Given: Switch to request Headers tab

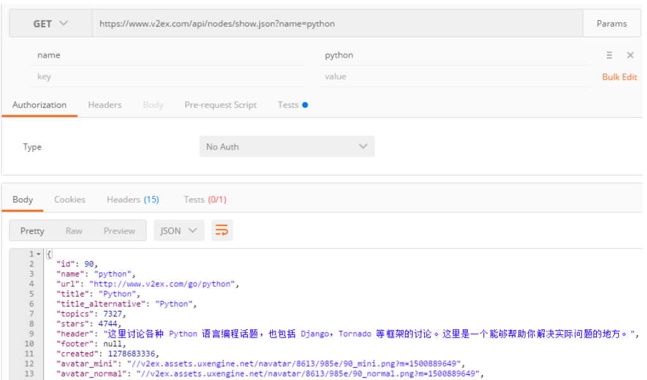Looking at the screenshot, I should click(x=105, y=105).
